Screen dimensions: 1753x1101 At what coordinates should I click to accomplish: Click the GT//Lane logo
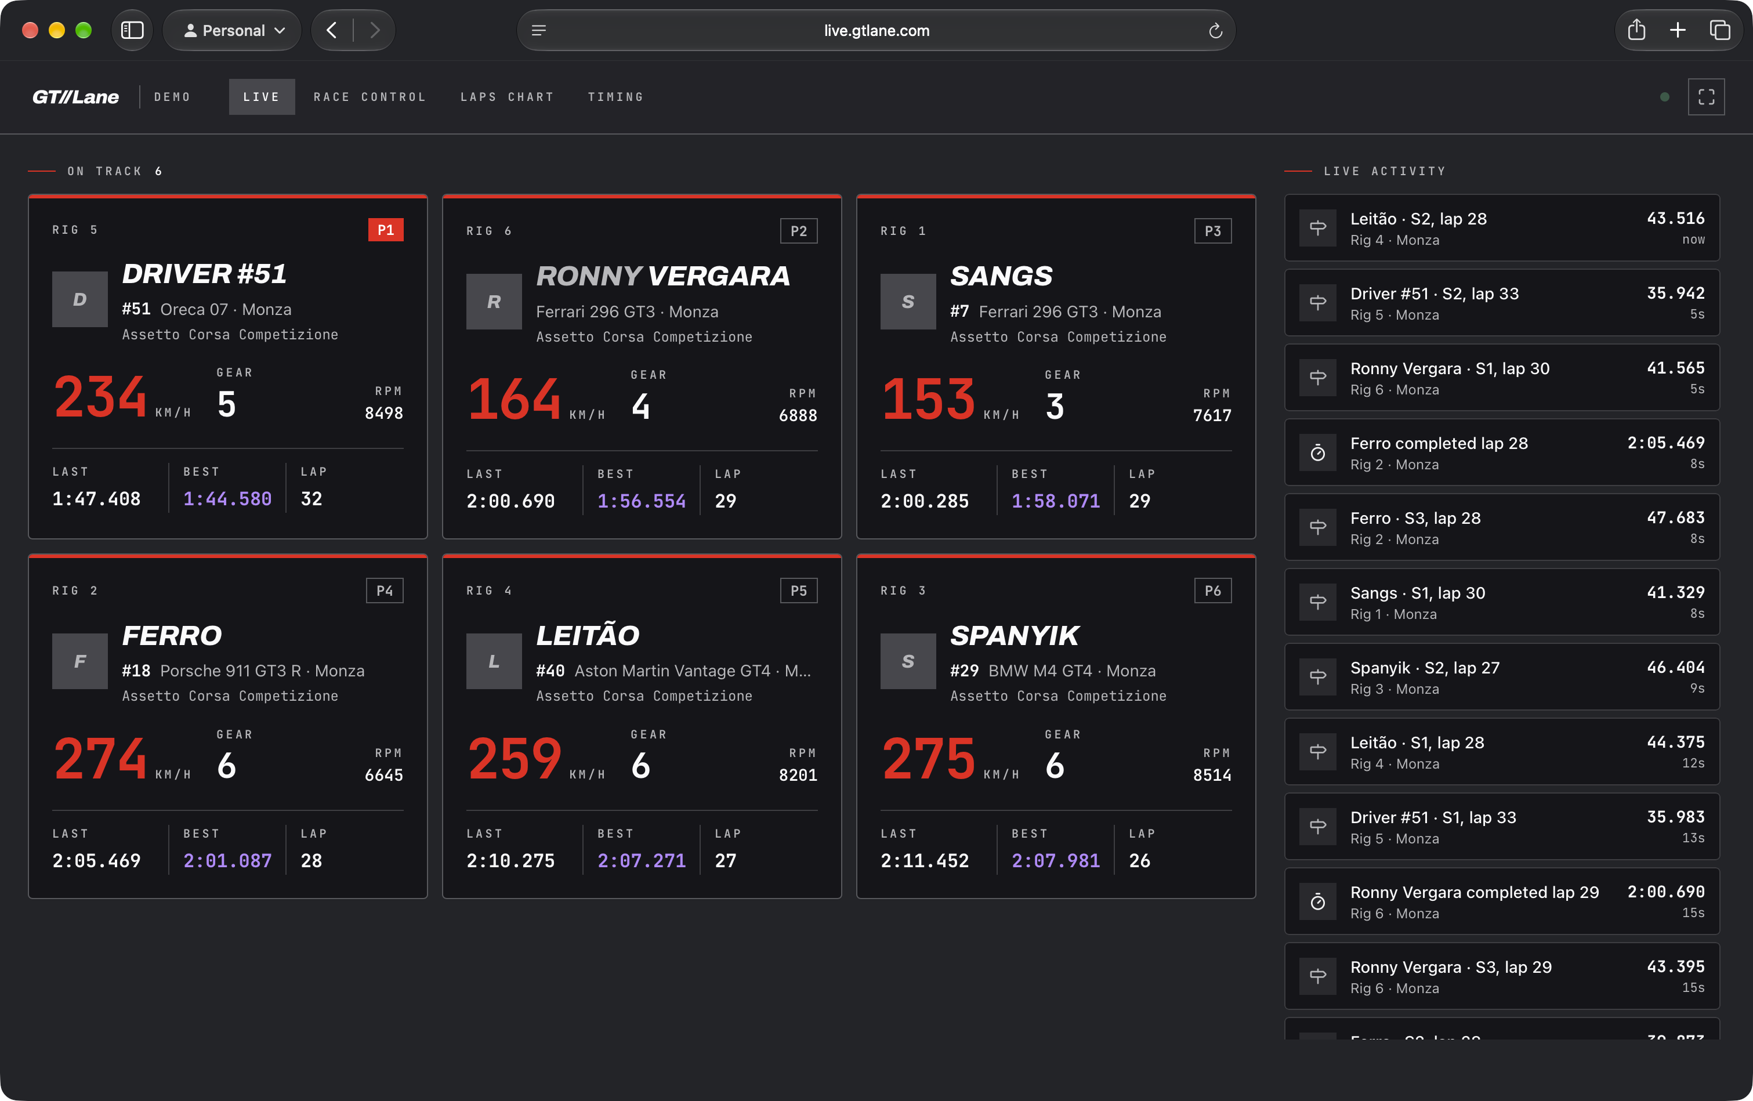click(x=76, y=97)
